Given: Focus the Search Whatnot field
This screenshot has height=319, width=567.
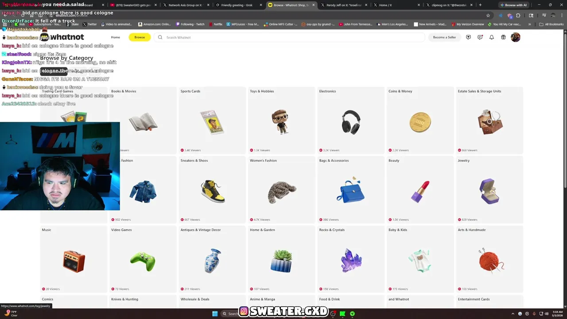Looking at the screenshot, I should click(x=290, y=37).
